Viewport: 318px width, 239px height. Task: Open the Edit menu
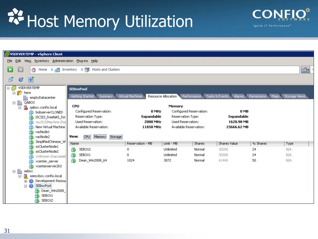18,61
